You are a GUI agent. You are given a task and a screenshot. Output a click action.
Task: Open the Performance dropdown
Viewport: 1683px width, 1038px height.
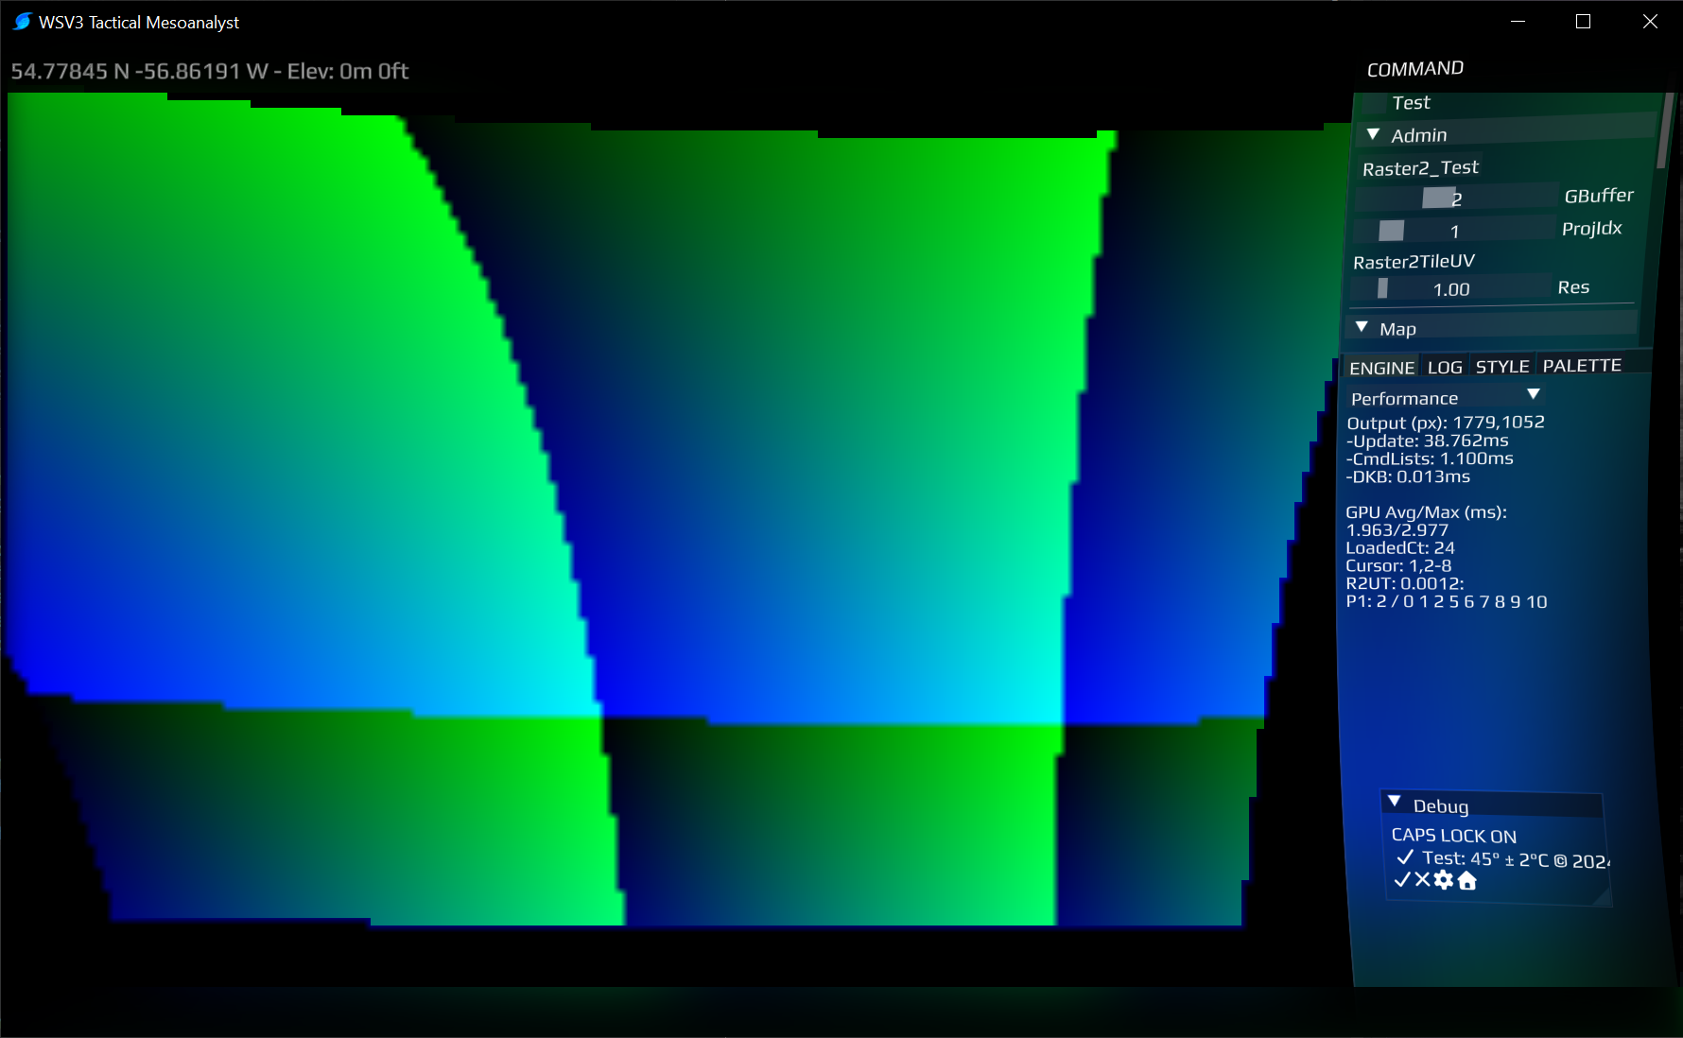1534,395
